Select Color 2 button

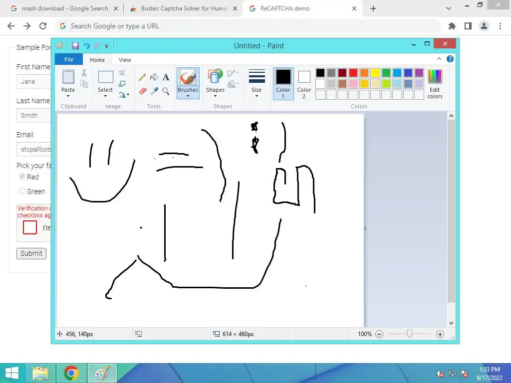tap(304, 84)
